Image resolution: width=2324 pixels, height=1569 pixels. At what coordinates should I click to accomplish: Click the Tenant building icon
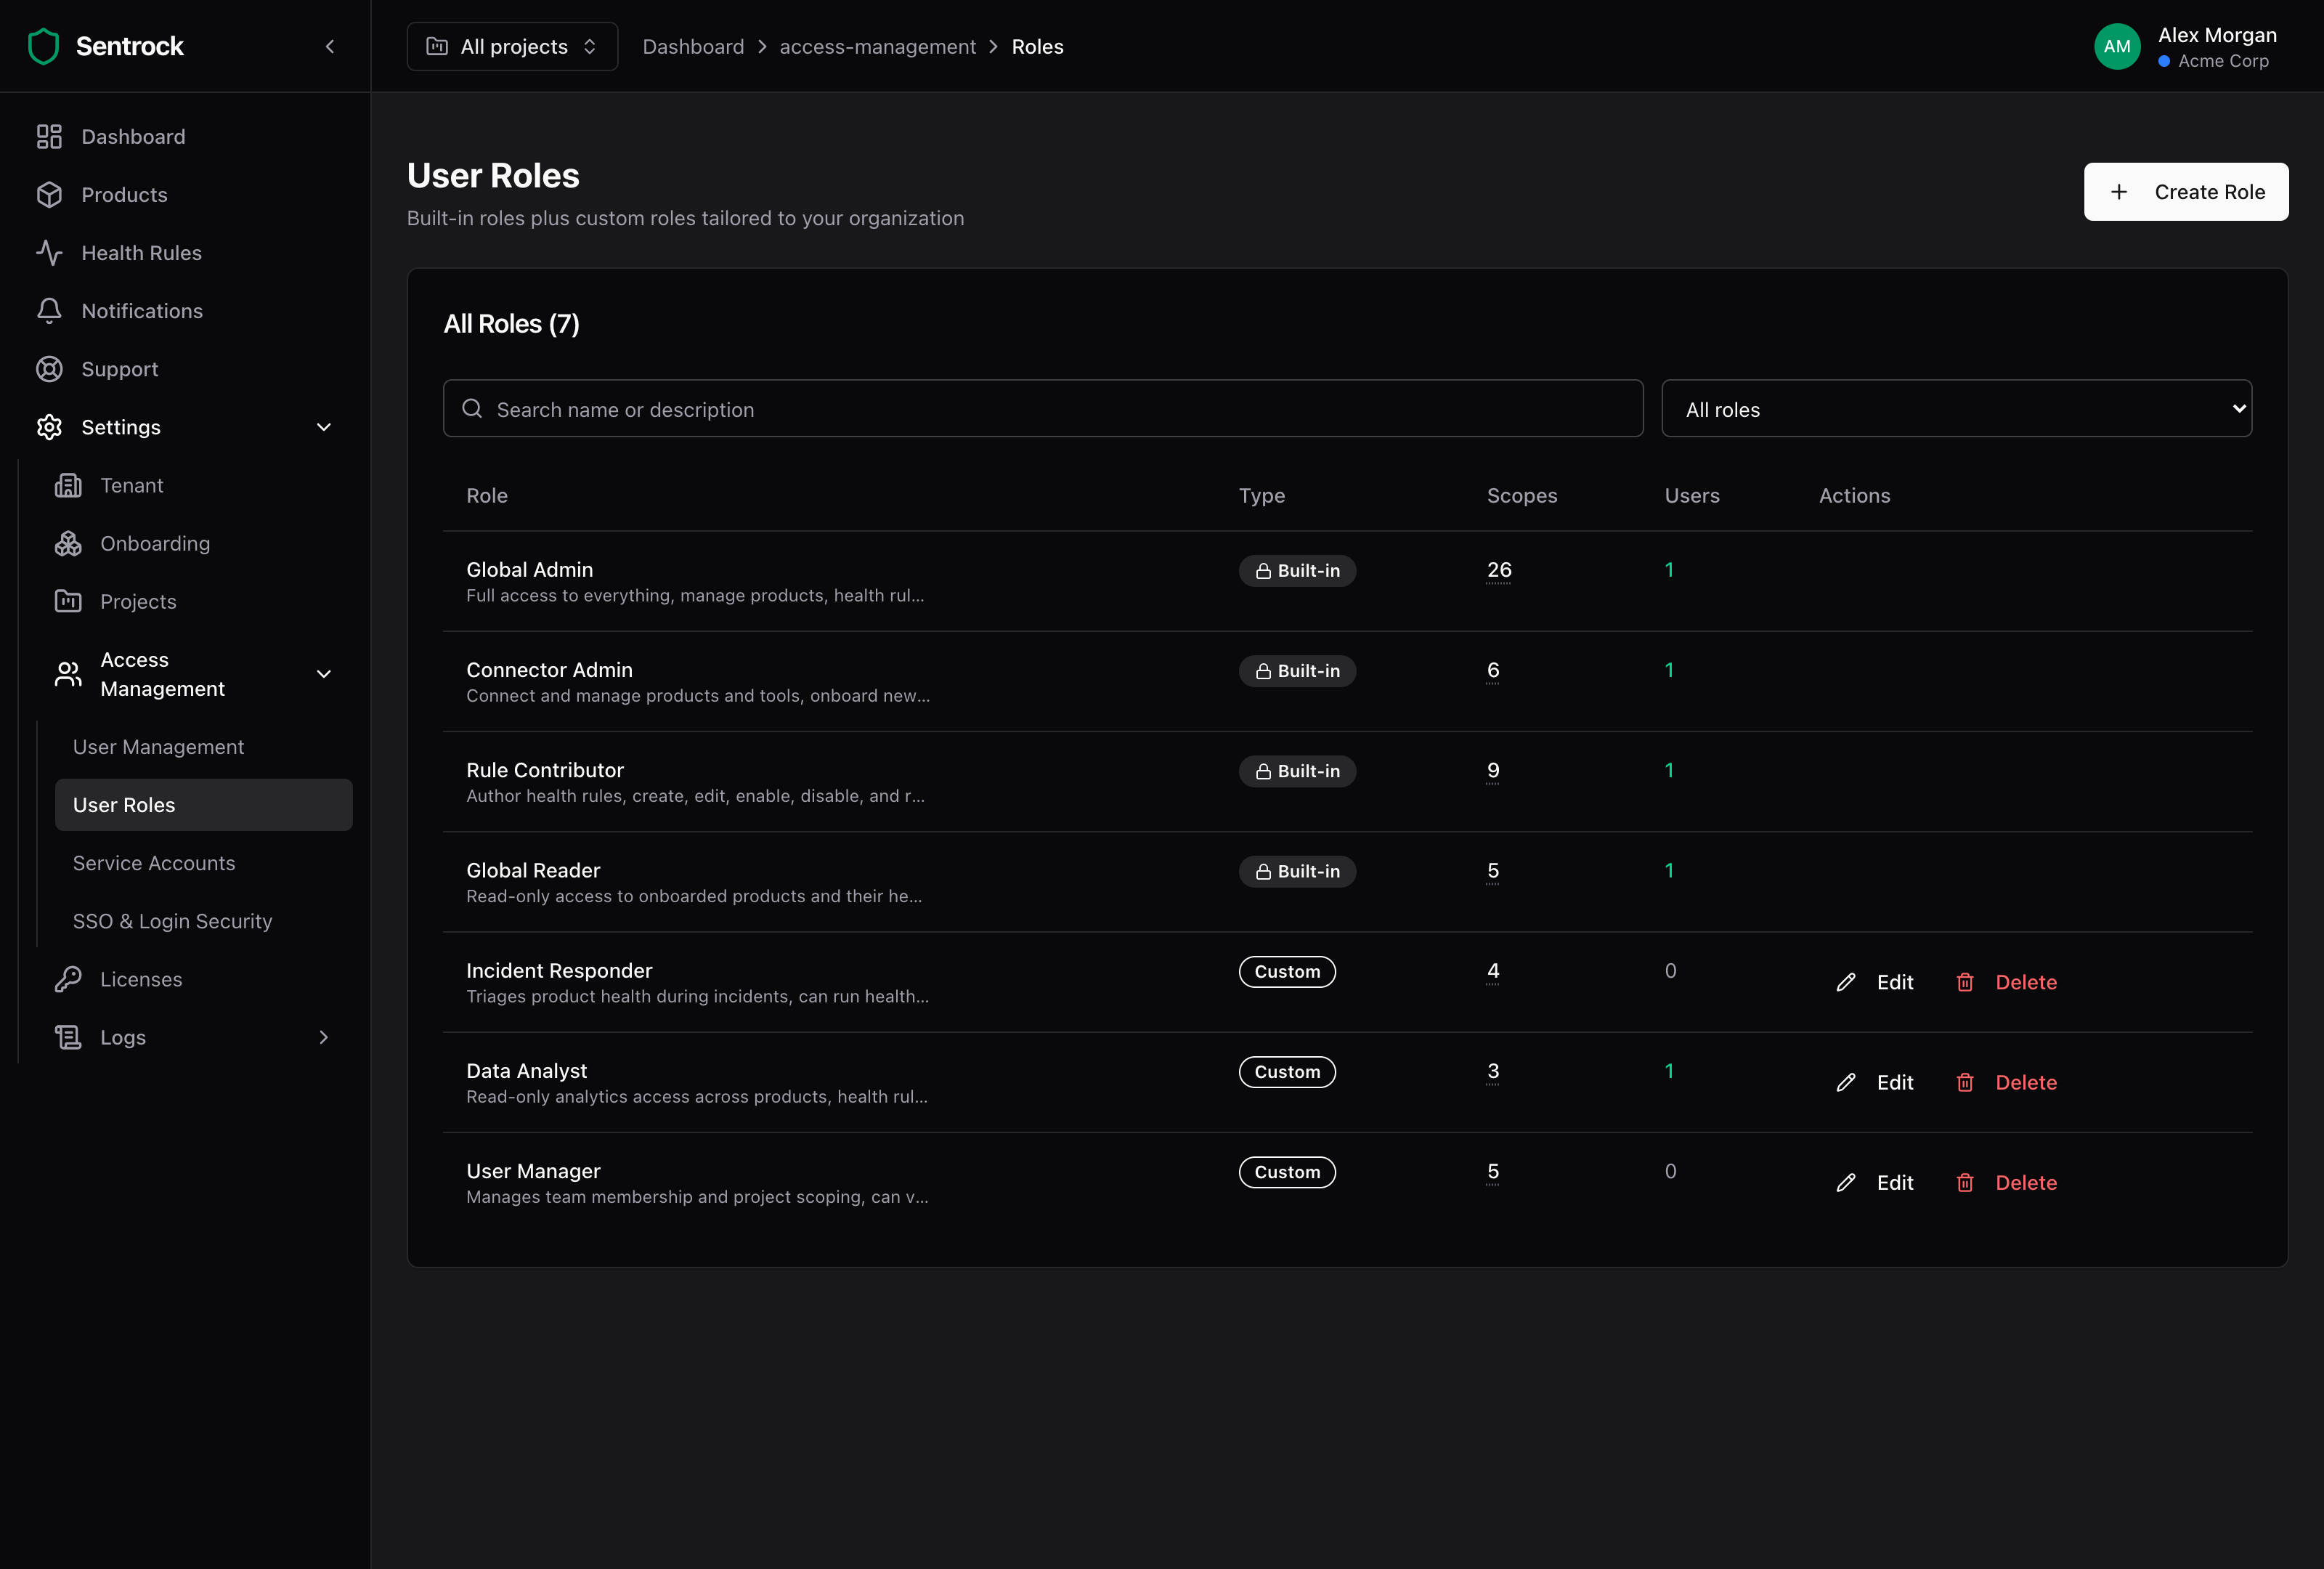click(68, 485)
